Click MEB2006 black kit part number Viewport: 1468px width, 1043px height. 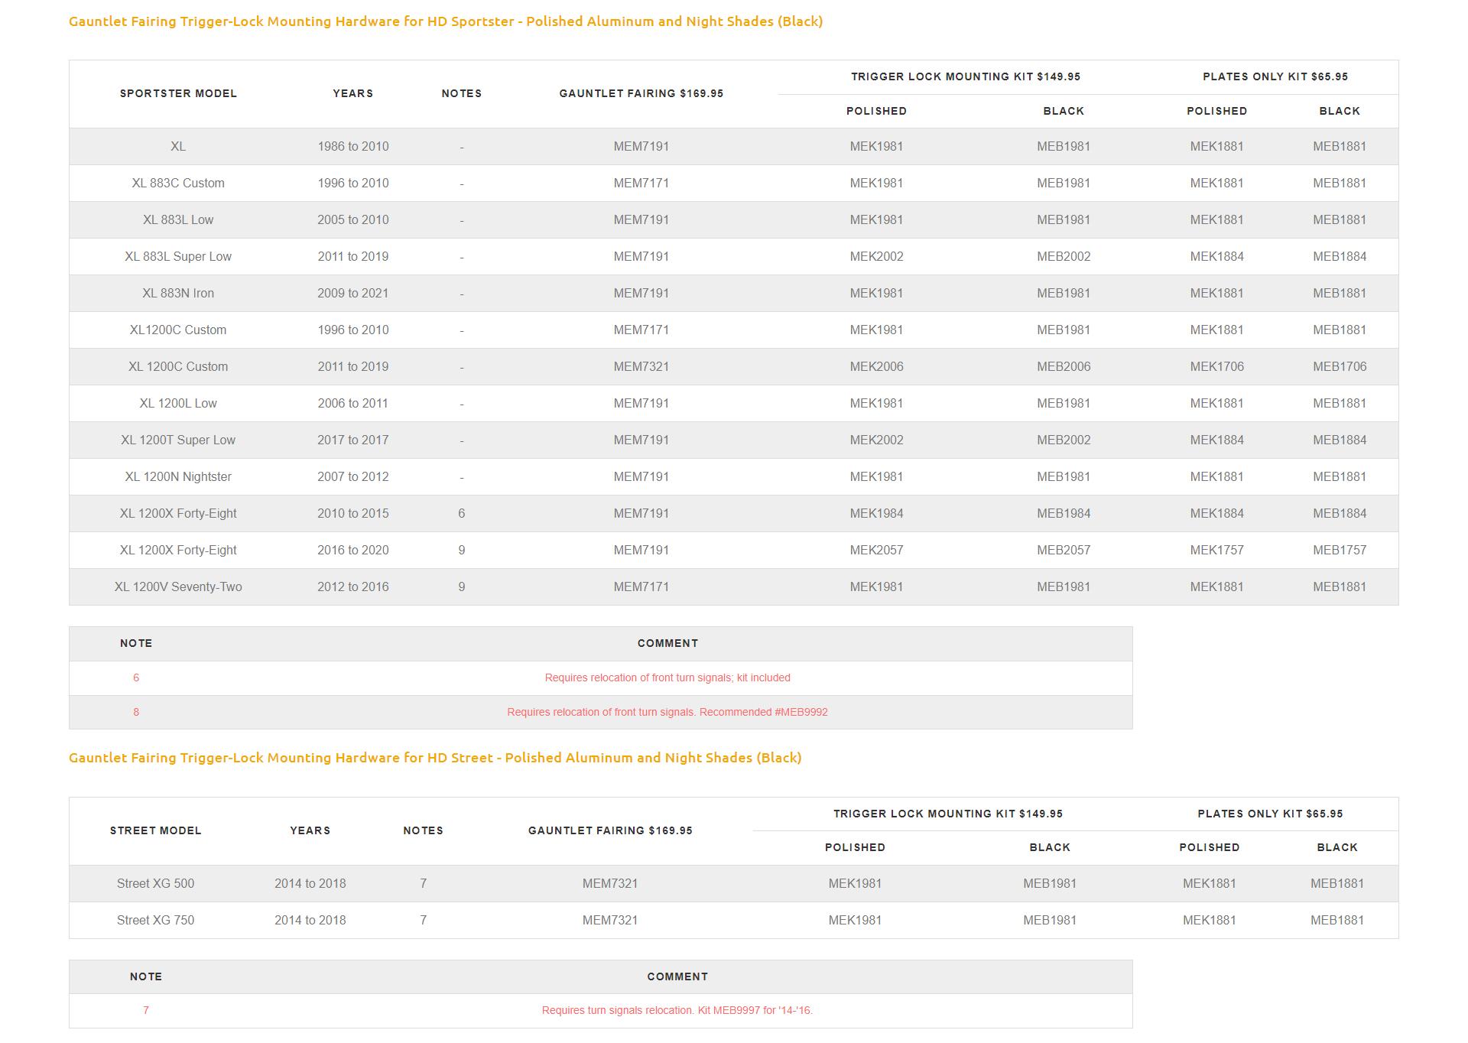tap(1063, 366)
